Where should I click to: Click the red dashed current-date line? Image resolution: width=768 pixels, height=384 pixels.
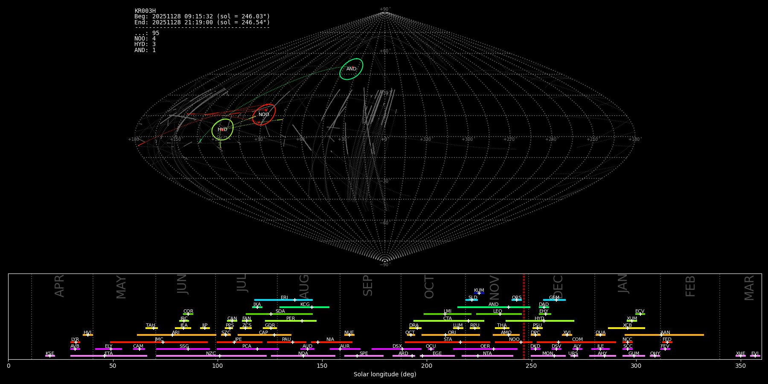[524, 316]
